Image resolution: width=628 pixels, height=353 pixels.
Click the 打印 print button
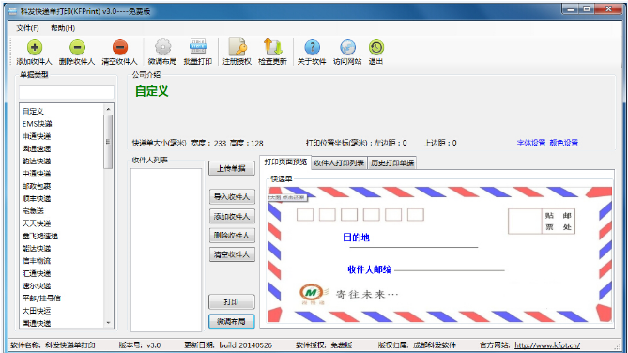pos(232,301)
